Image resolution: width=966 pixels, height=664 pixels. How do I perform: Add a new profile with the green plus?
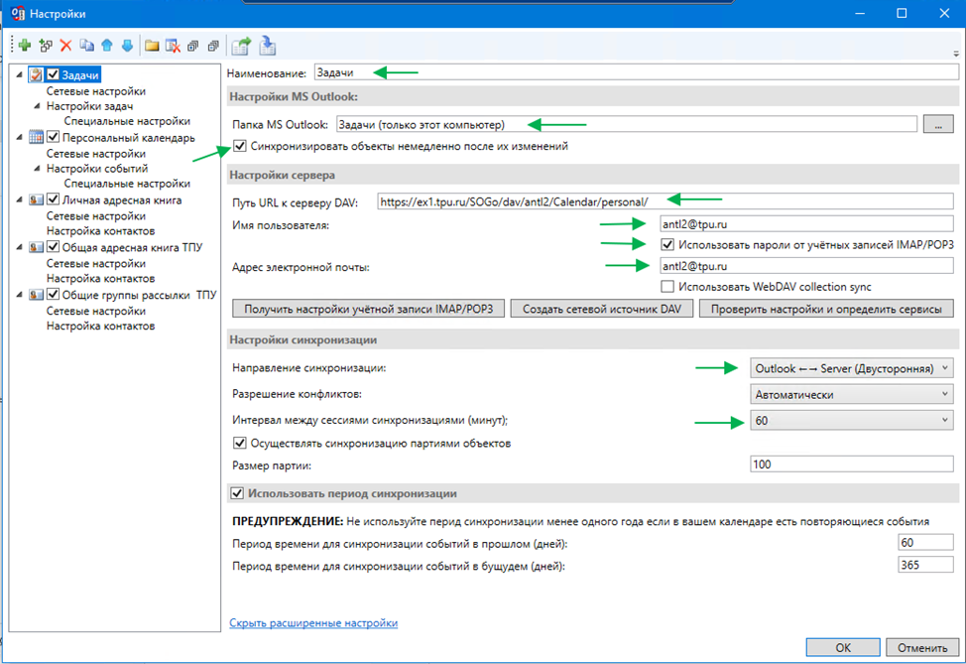(25, 45)
